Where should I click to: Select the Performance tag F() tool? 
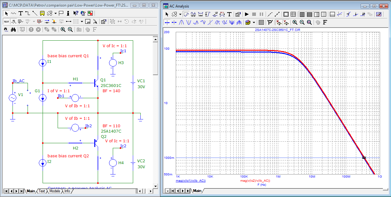pyautogui.click(x=222, y=14)
